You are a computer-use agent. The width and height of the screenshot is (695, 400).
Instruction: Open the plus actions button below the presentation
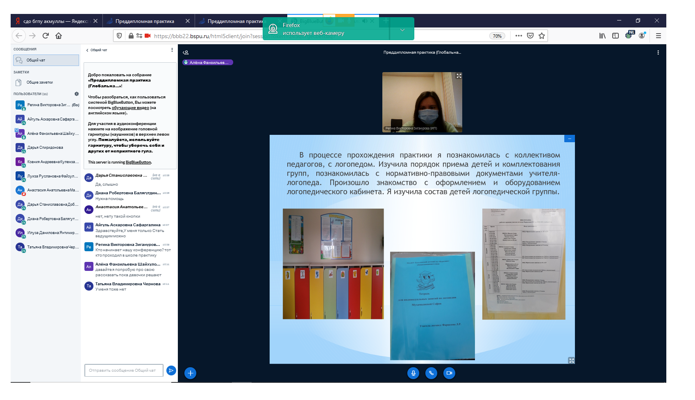coord(190,373)
